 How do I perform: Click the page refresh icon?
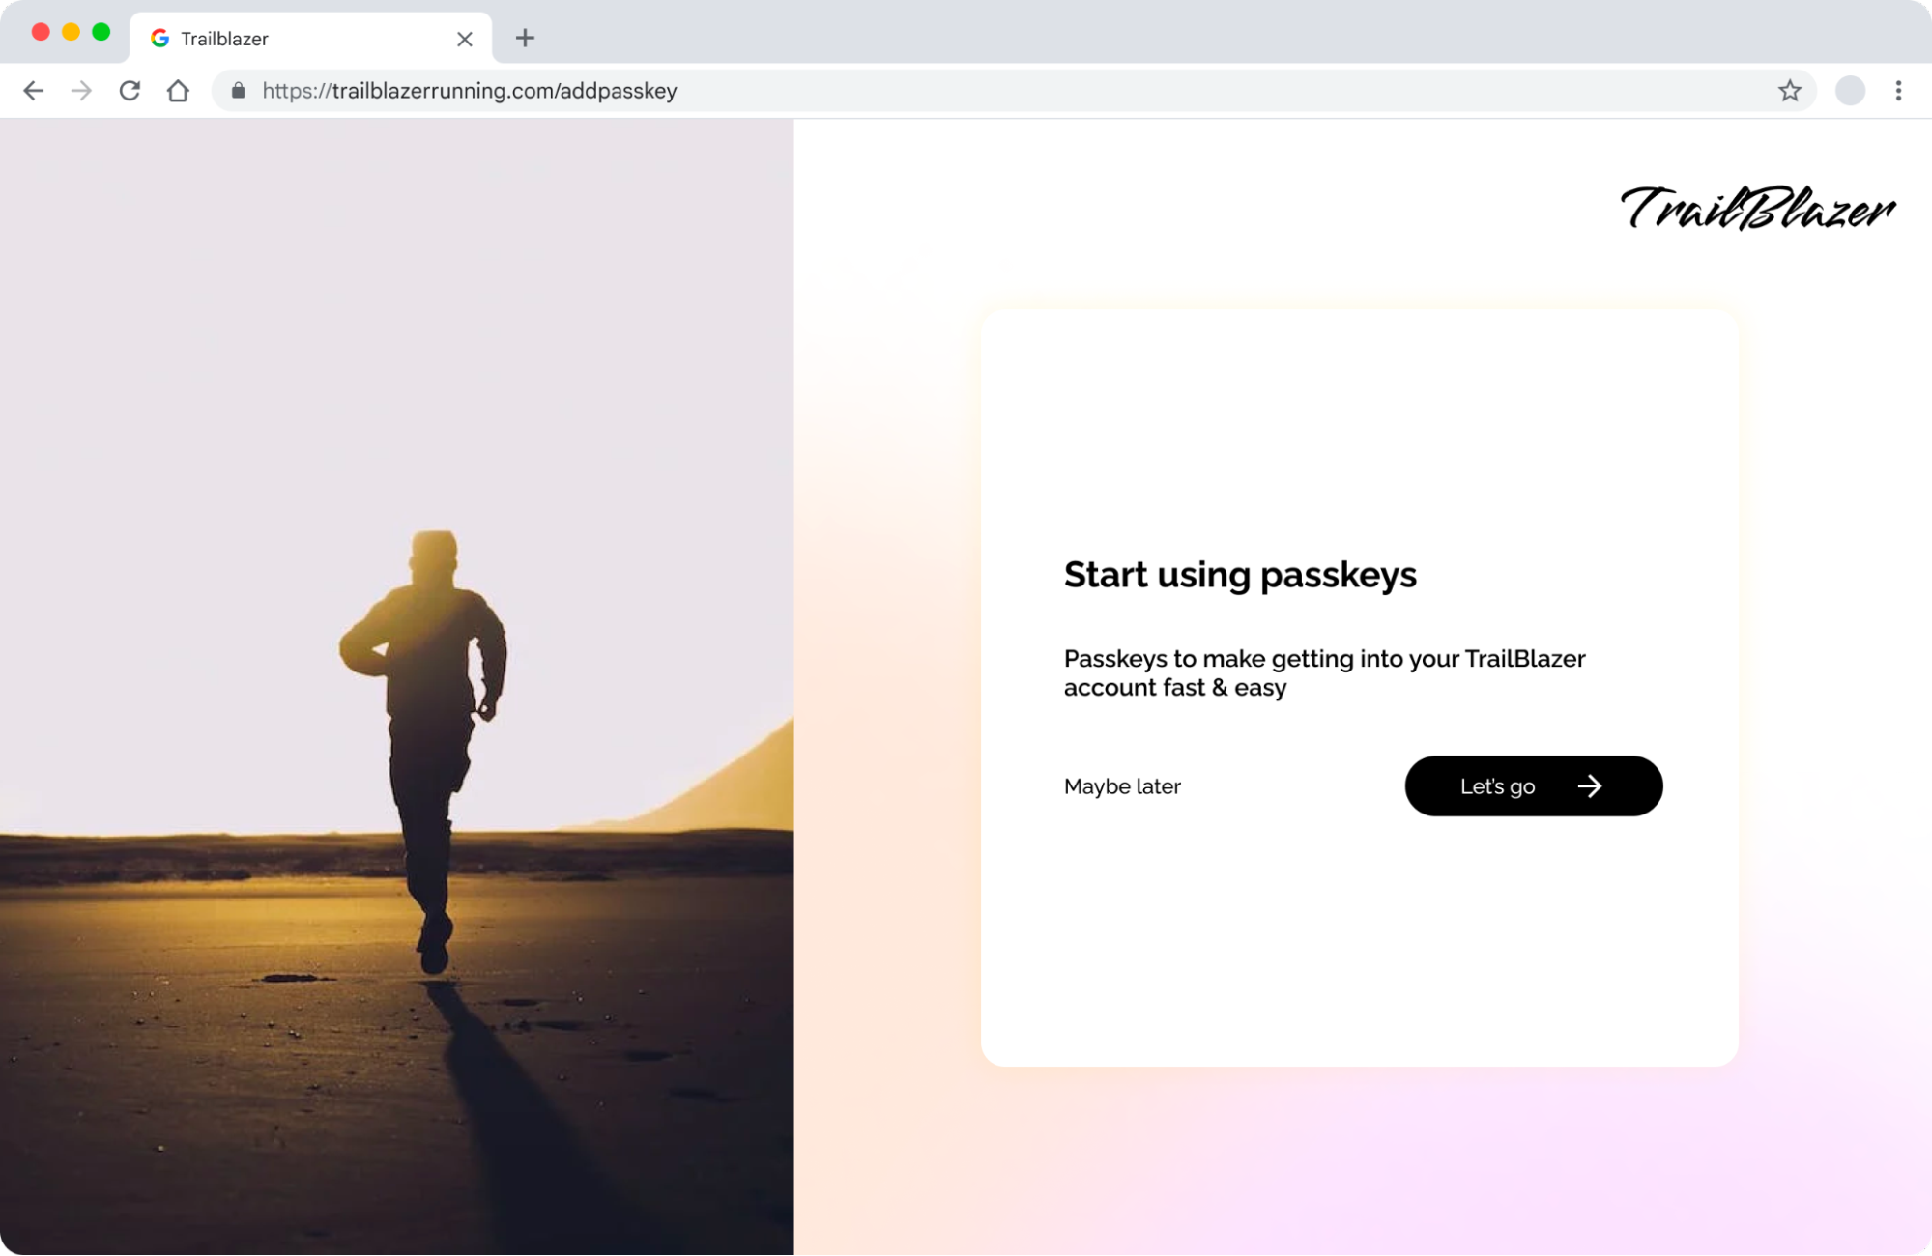click(x=130, y=90)
